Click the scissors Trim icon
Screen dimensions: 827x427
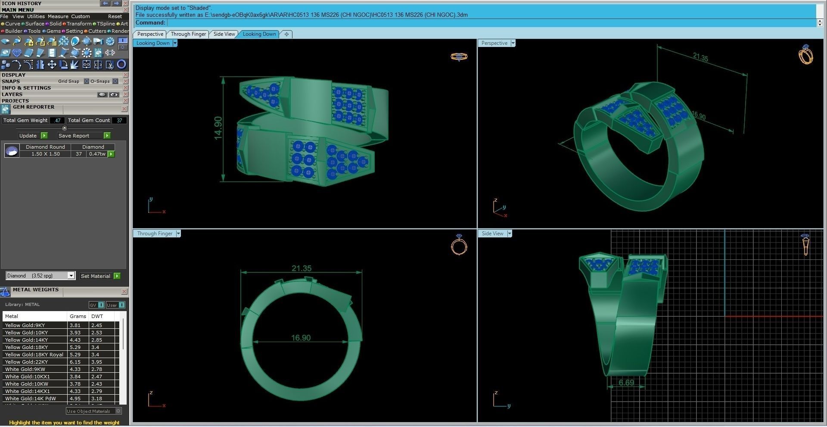pos(110,65)
